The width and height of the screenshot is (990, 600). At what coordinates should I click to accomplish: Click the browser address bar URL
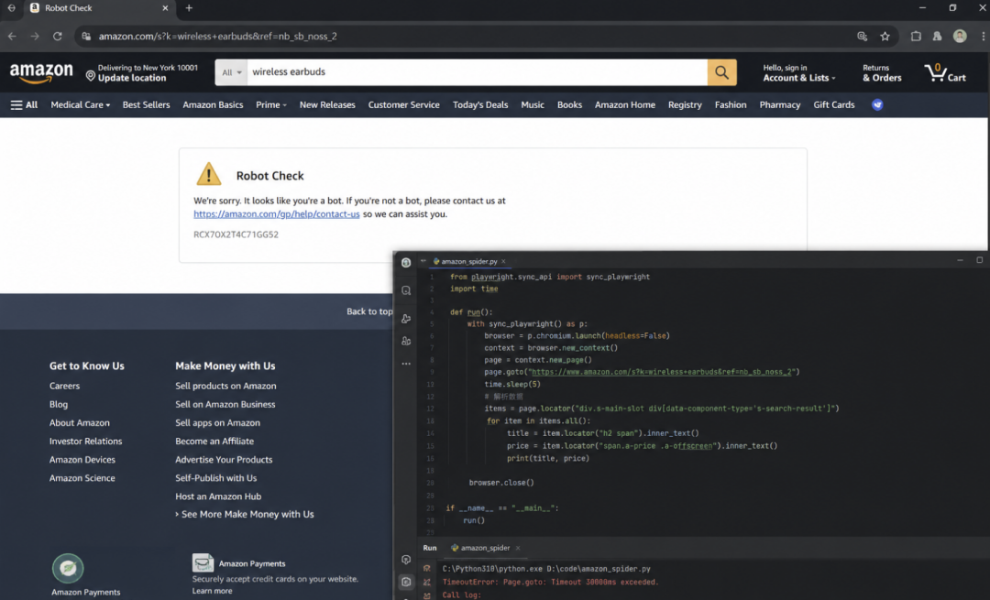(x=218, y=37)
